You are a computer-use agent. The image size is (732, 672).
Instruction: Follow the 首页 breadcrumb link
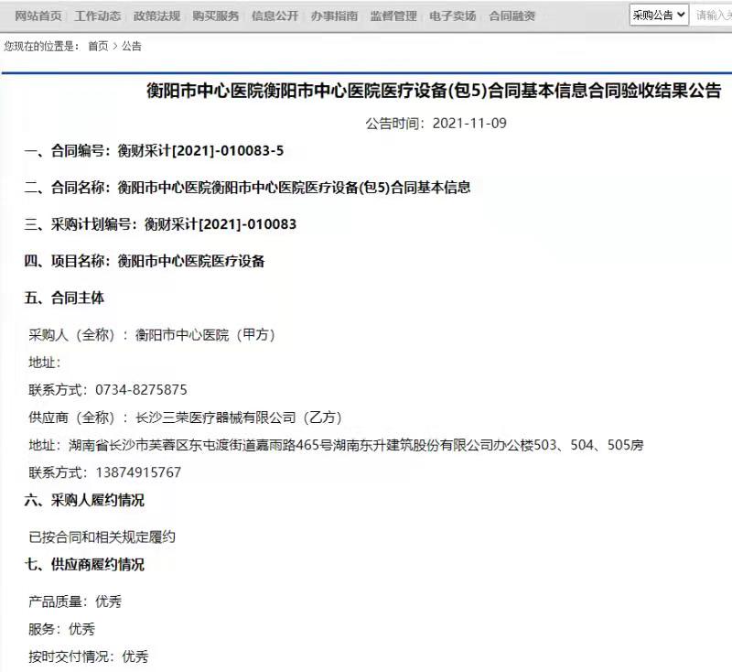point(98,46)
